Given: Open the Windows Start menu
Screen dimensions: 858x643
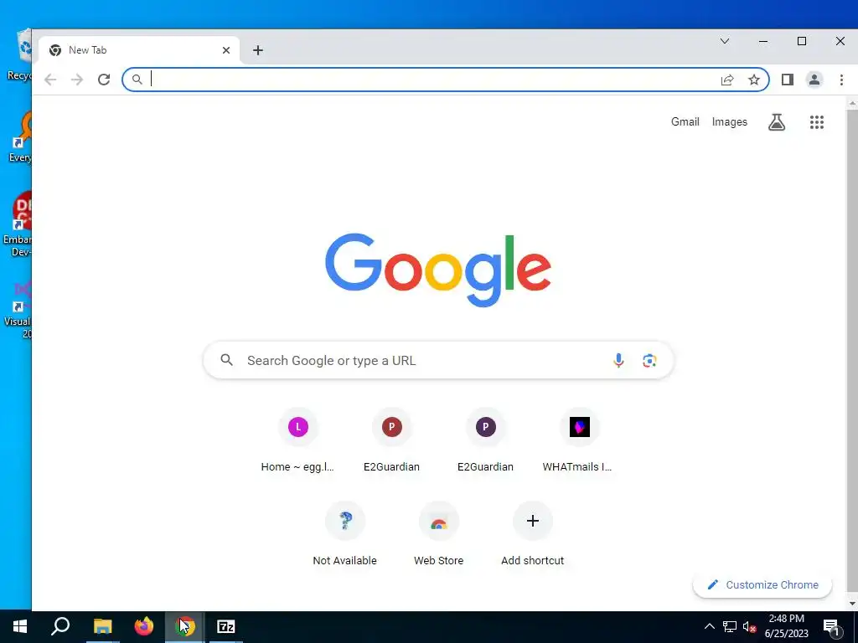Looking at the screenshot, I should 20,626.
